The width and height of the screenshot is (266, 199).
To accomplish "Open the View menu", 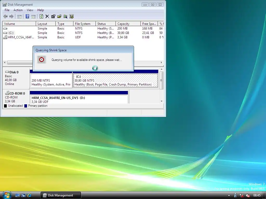I will click(30, 10).
